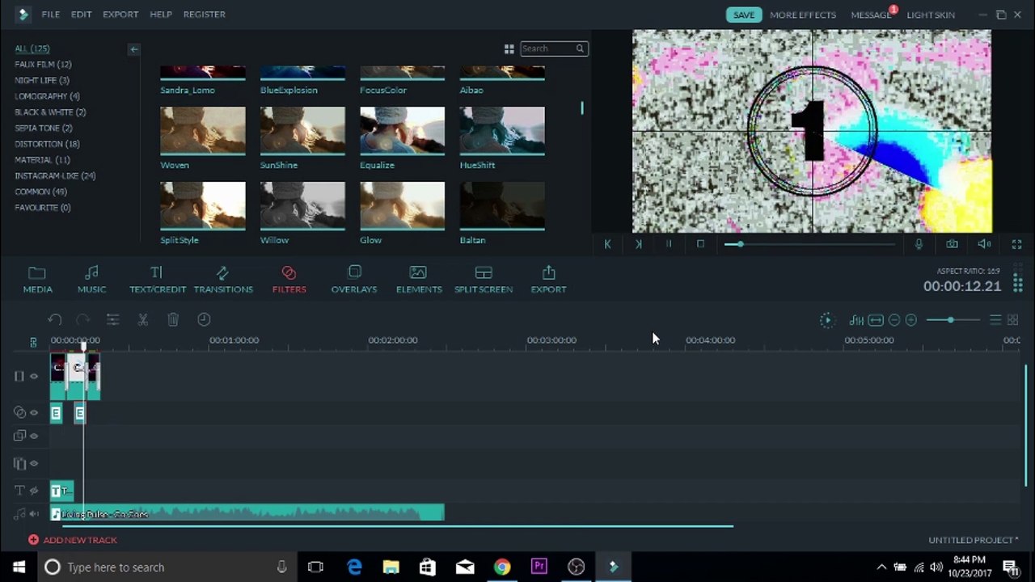
Task: Split the clip with the scissors tool
Action: [142, 320]
